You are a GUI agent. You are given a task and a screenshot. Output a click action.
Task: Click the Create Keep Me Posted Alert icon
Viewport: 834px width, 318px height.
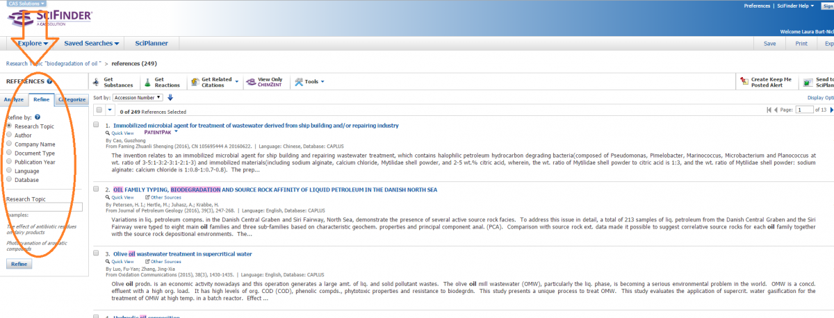click(x=744, y=82)
